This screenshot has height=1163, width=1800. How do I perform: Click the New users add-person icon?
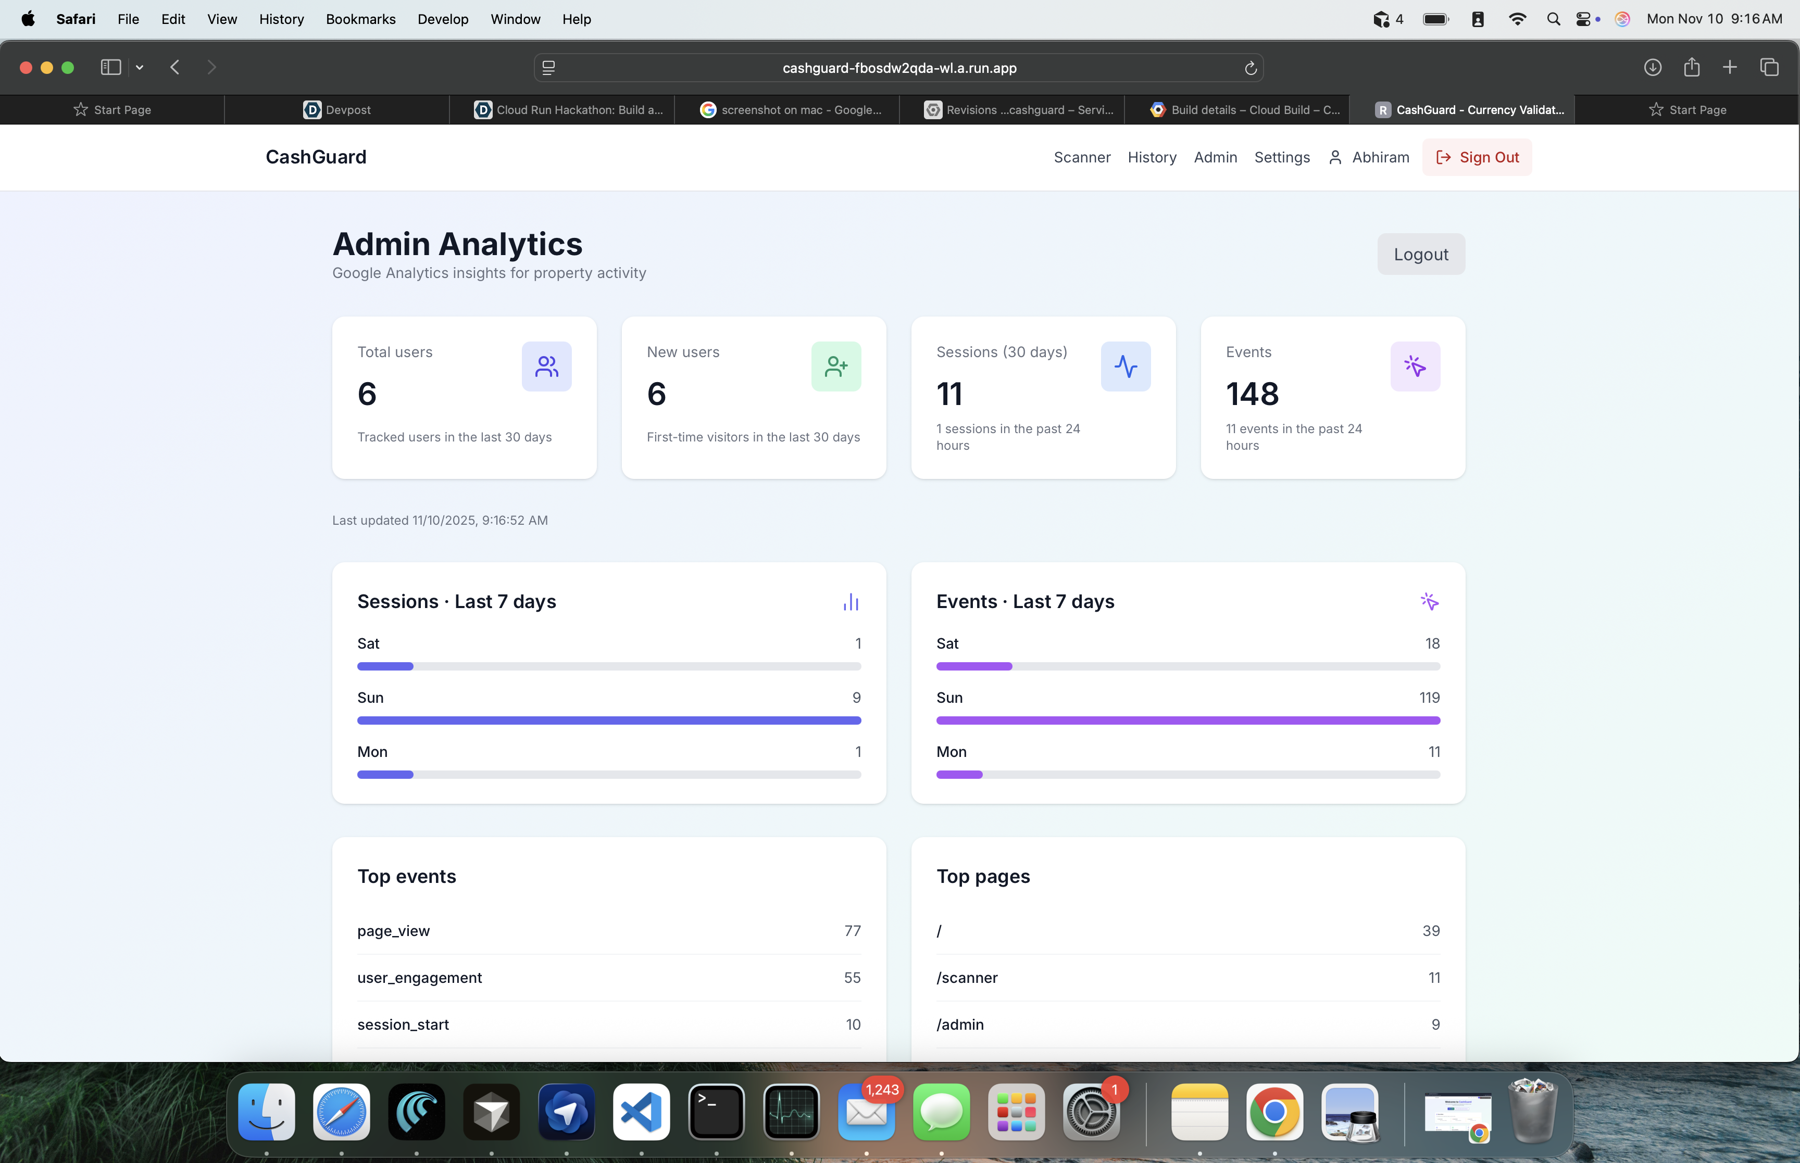pyautogui.click(x=835, y=366)
